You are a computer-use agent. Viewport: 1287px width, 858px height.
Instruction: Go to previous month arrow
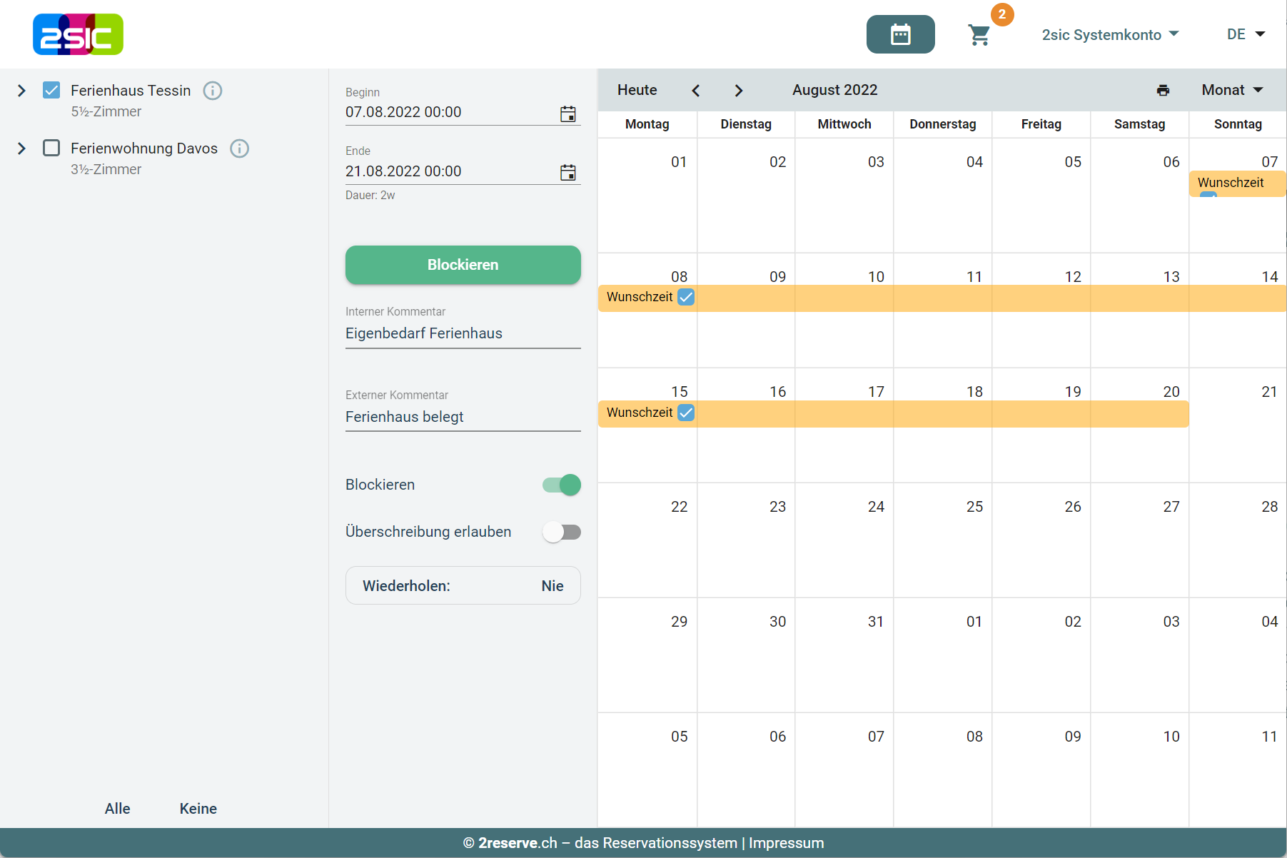[696, 90]
